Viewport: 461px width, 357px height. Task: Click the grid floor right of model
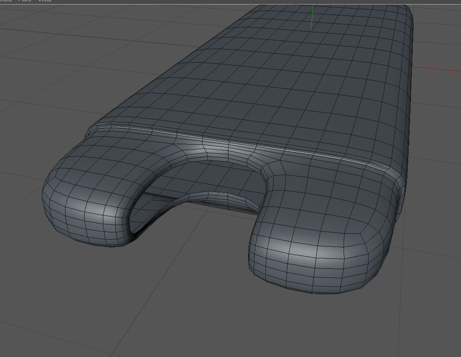coord(435,176)
